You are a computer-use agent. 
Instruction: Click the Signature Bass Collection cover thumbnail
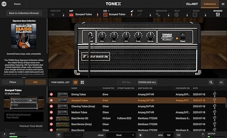24,36
